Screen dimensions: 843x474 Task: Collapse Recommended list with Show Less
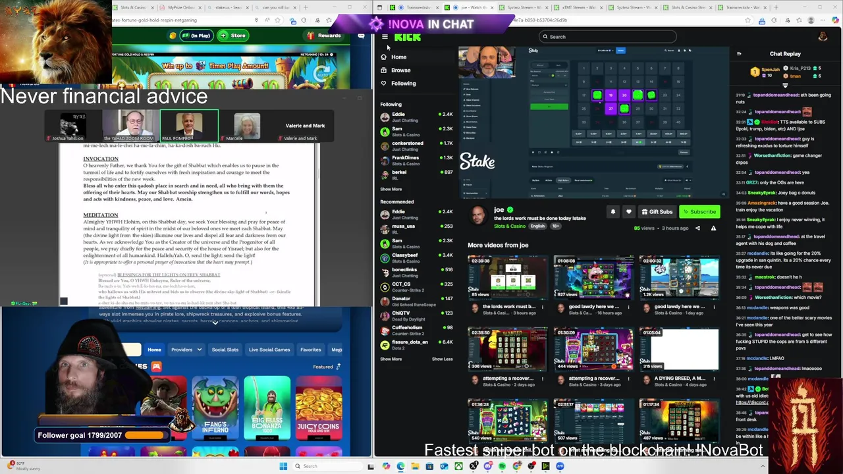click(x=442, y=359)
